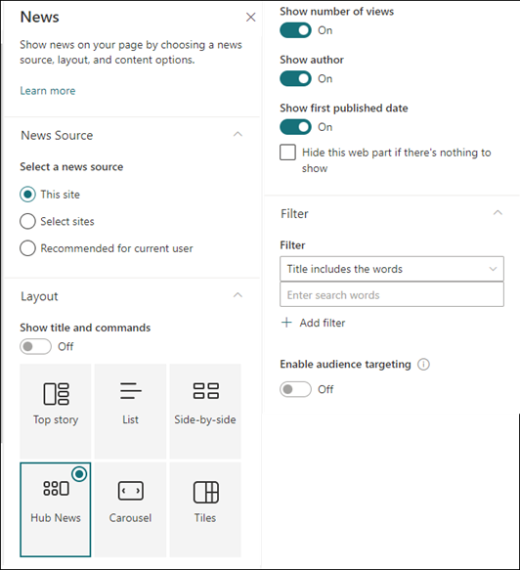Collapse the Layout section chevron
This screenshot has height=570, width=520.
point(238,295)
